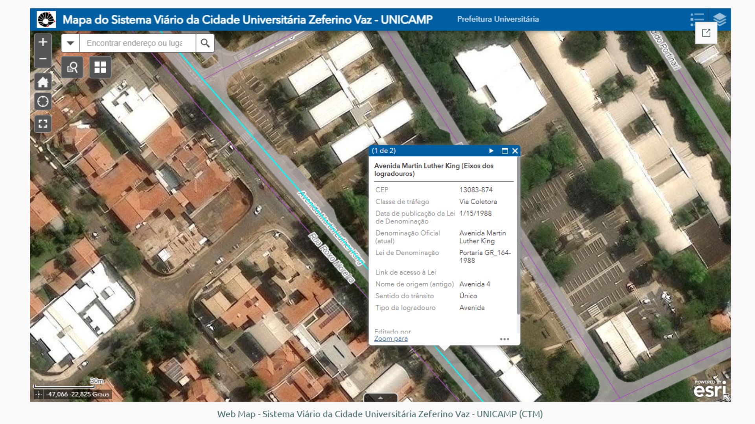Image resolution: width=755 pixels, height=424 pixels.
Task: Switch the map to fullscreen mode
Action: [43, 124]
